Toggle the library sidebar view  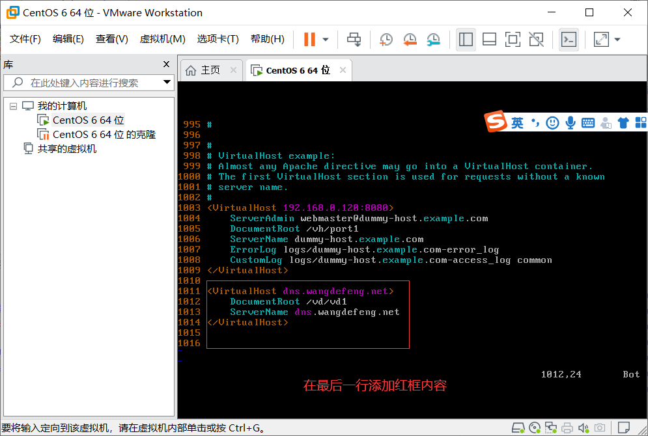click(x=466, y=40)
